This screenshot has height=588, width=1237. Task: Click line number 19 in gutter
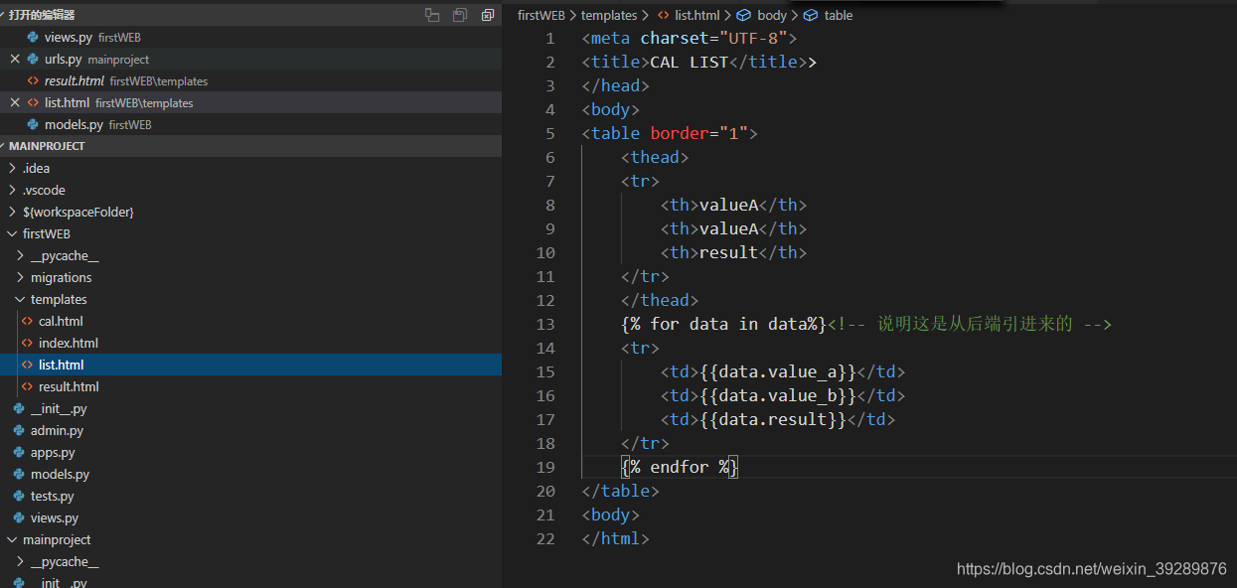click(x=545, y=467)
